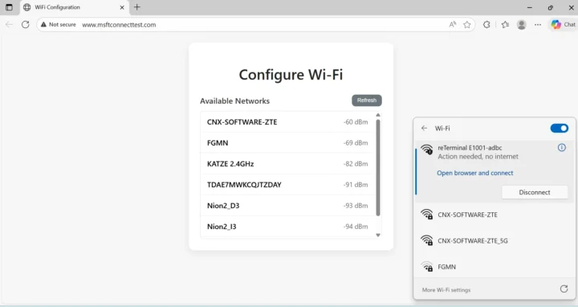
Task: Refresh the available networks list
Action: tap(367, 100)
